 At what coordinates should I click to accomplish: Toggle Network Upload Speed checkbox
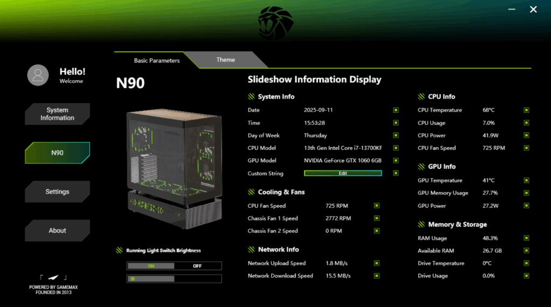377,263
